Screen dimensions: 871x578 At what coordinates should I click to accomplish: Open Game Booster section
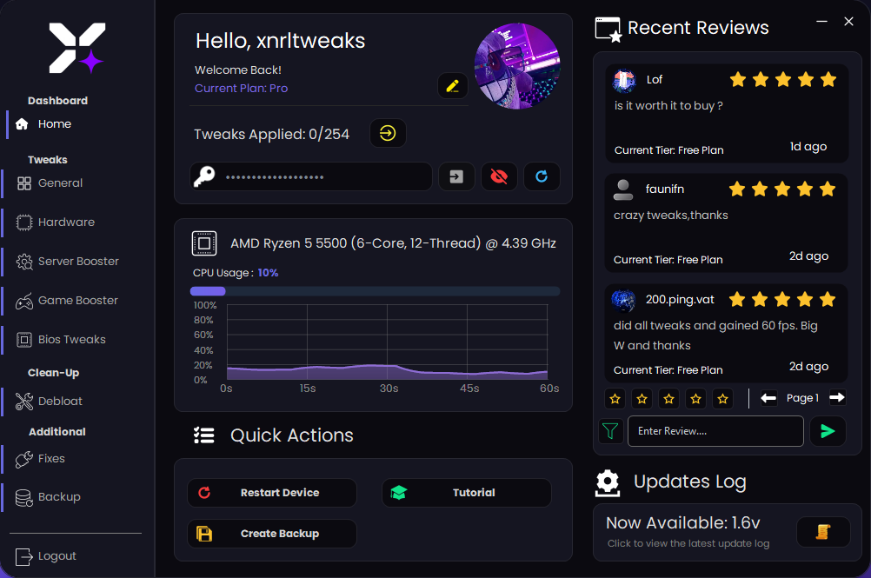pos(77,301)
